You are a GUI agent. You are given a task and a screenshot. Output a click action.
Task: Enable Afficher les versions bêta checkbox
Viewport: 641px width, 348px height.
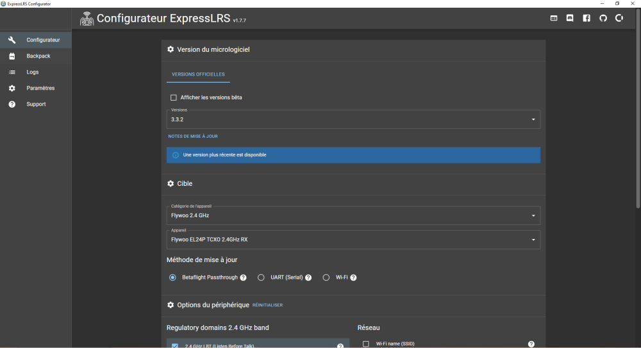click(x=173, y=97)
